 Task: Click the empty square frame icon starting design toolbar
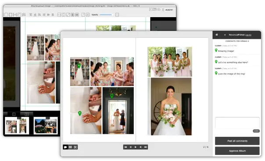click(6, 15)
